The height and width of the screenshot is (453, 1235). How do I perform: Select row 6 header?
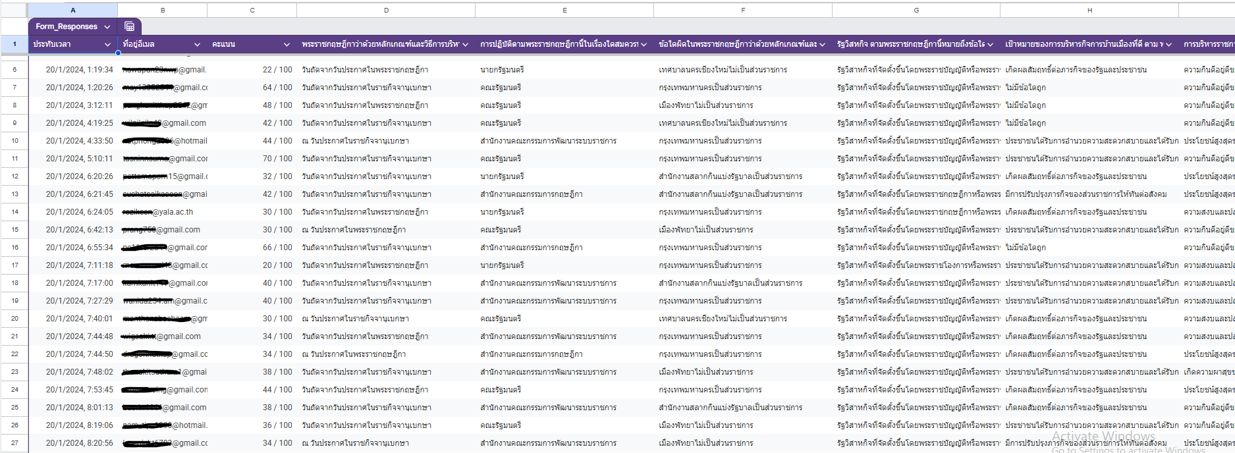coord(14,69)
